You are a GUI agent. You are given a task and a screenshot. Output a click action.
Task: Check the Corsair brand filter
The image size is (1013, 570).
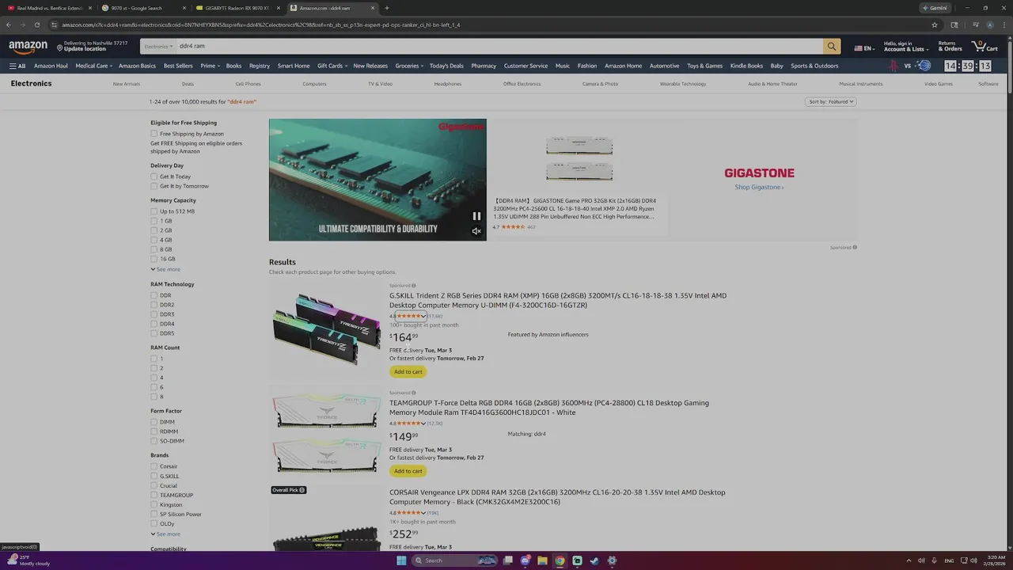(x=154, y=466)
